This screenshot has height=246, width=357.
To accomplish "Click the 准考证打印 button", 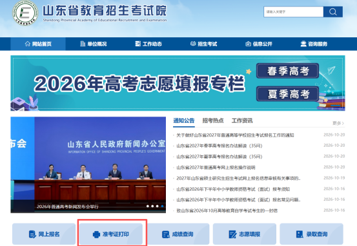I will pyautogui.click(x=111, y=234).
